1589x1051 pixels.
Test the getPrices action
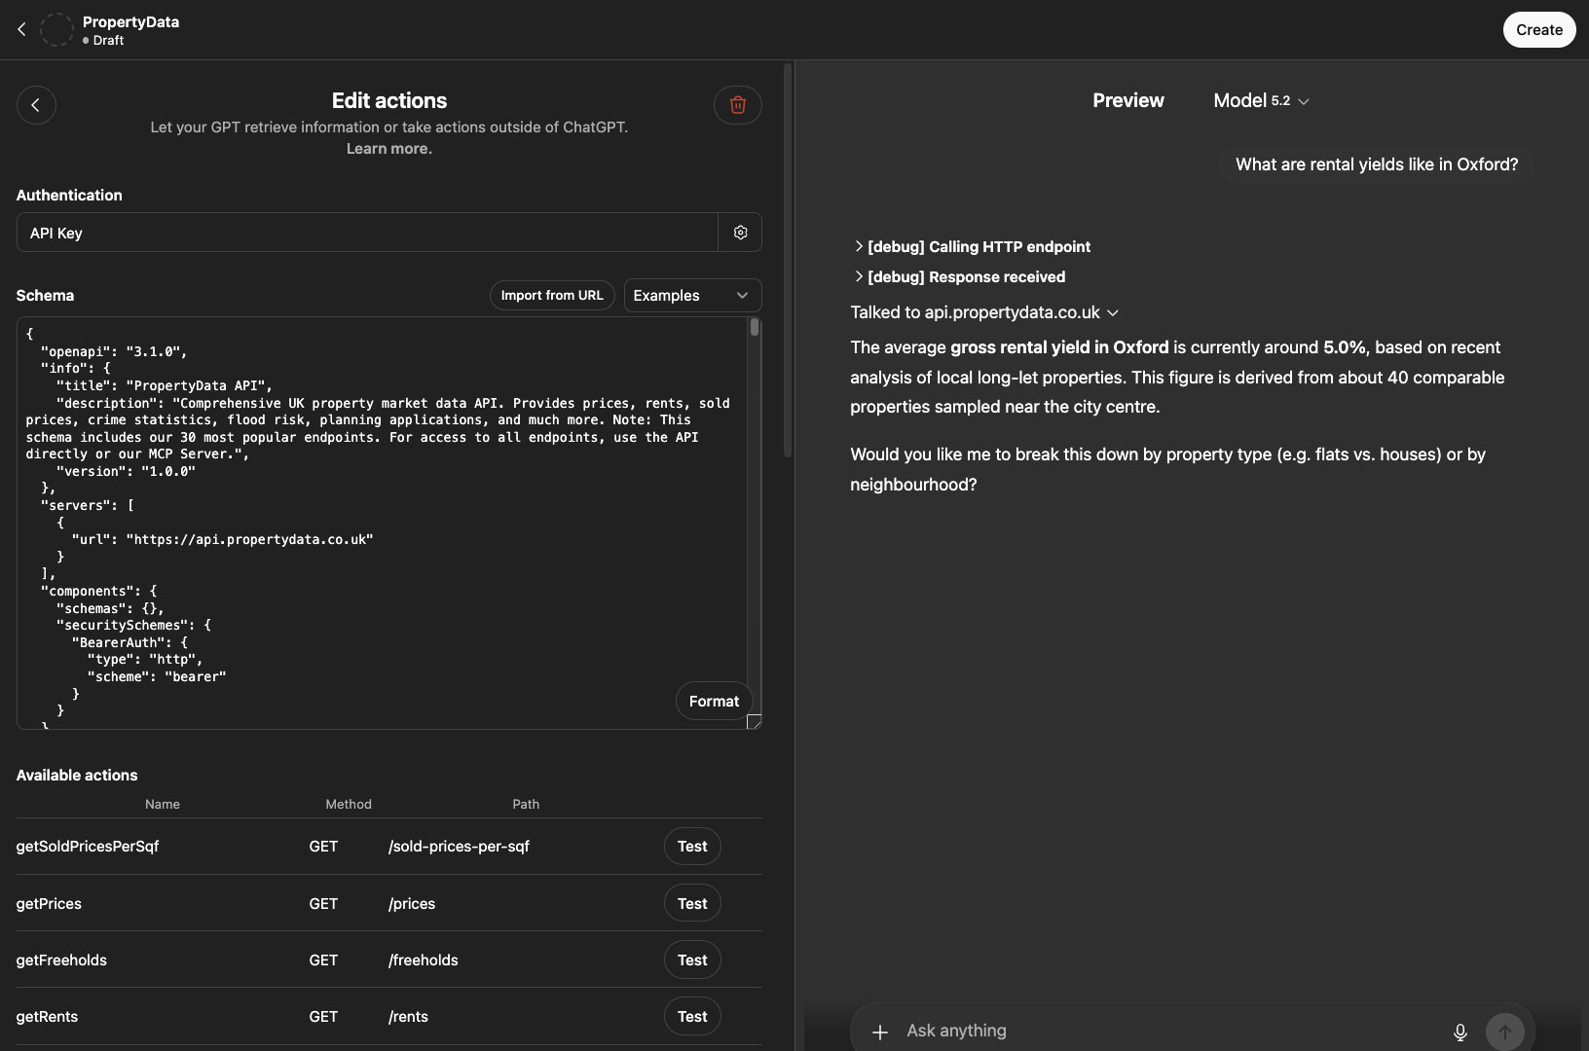[x=692, y=903]
